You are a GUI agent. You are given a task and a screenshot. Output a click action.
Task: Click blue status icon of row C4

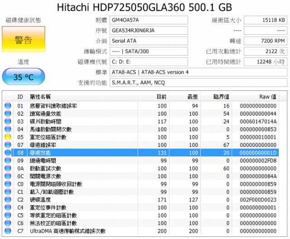[8, 207]
